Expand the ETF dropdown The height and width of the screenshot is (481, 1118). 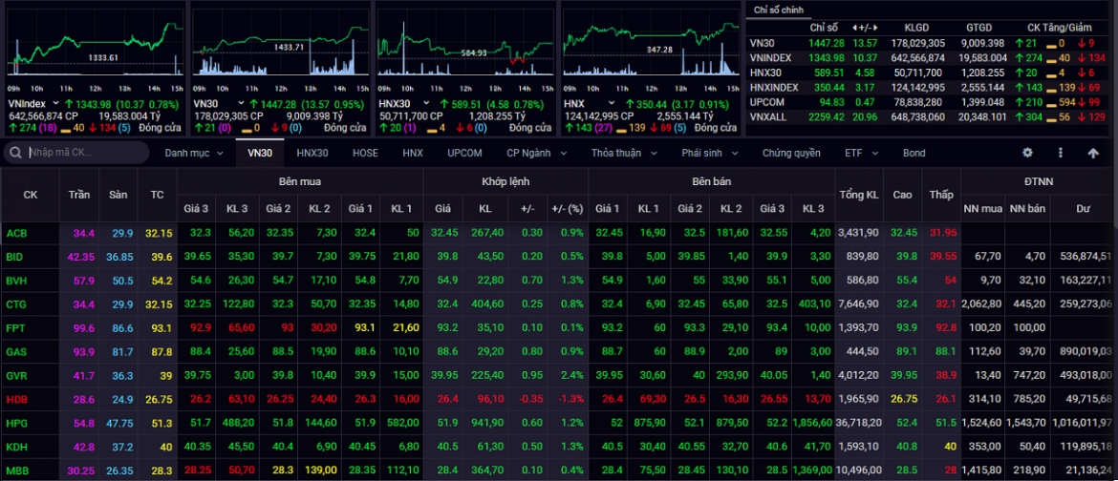[861, 154]
